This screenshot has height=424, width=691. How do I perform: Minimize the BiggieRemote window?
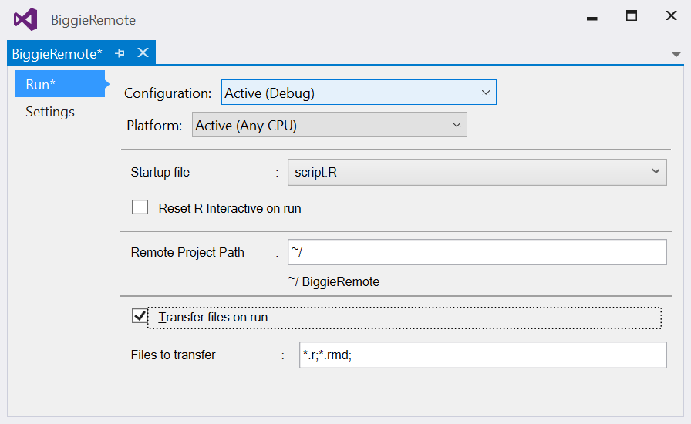click(x=592, y=18)
